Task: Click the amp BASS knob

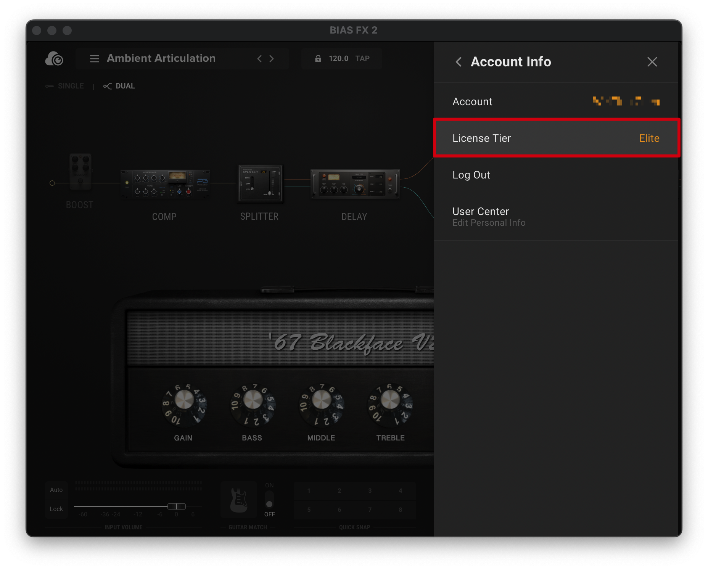Action: pos(253,400)
